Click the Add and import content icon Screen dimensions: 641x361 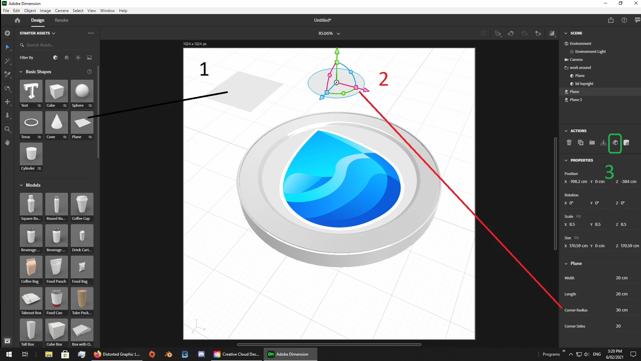(7, 33)
